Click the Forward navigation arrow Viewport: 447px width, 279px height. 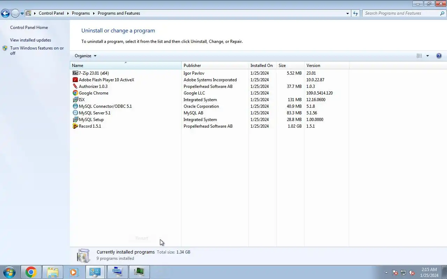coord(15,14)
